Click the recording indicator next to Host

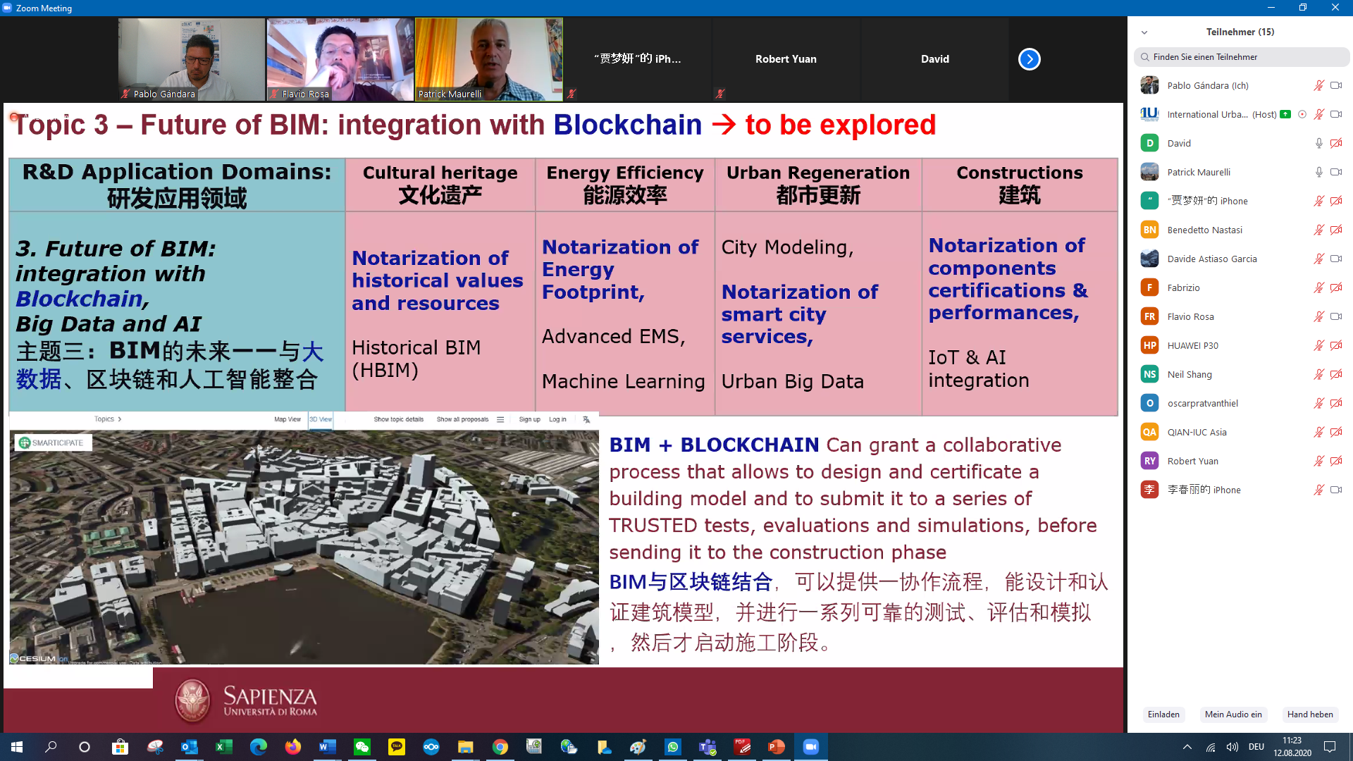pos(1302,114)
